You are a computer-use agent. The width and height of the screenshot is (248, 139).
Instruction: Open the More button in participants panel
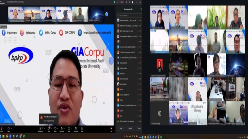pos(139,128)
